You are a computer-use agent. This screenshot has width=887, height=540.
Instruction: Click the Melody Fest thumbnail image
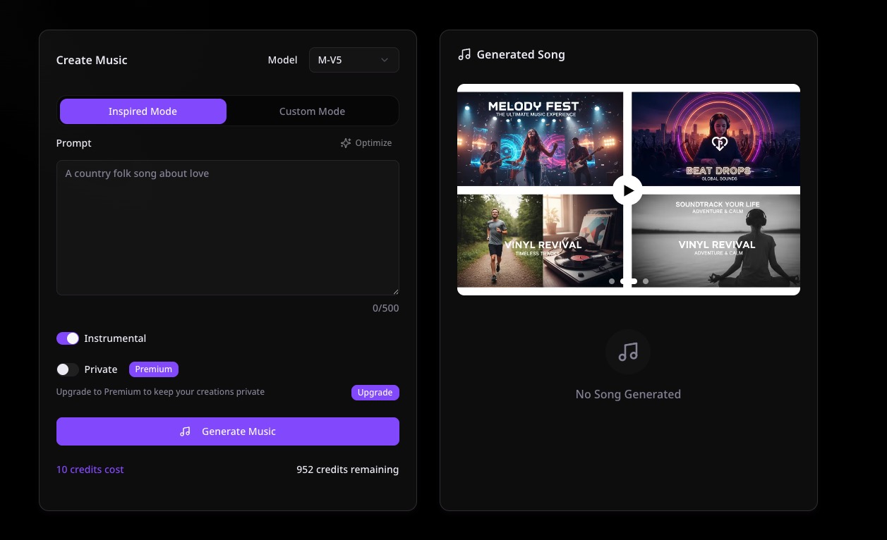click(x=540, y=139)
